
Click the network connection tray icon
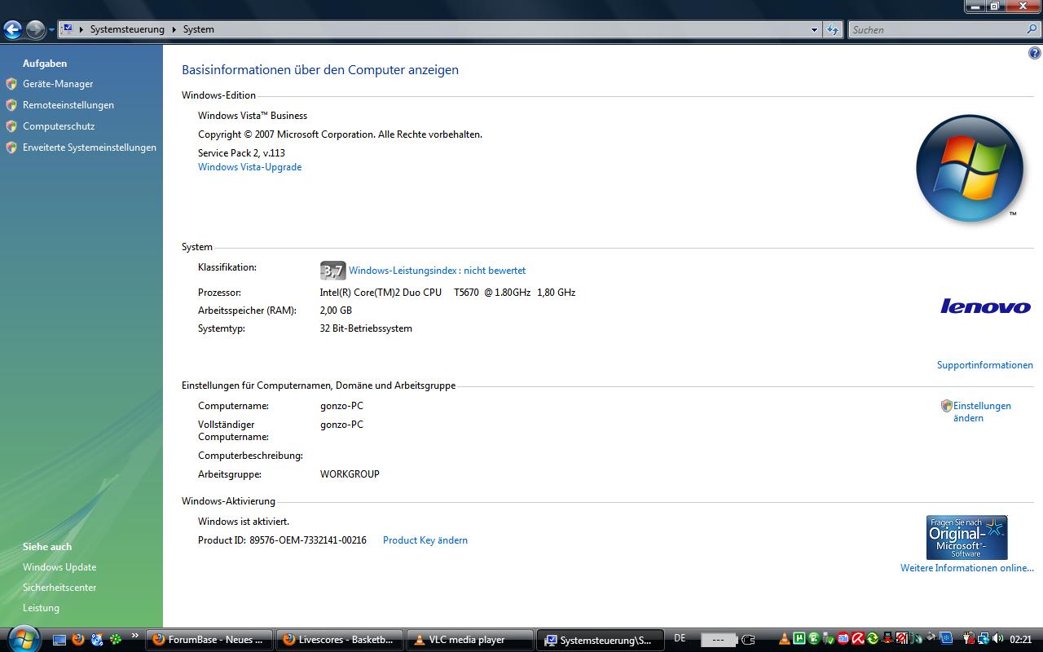pyautogui.click(x=984, y=639)
